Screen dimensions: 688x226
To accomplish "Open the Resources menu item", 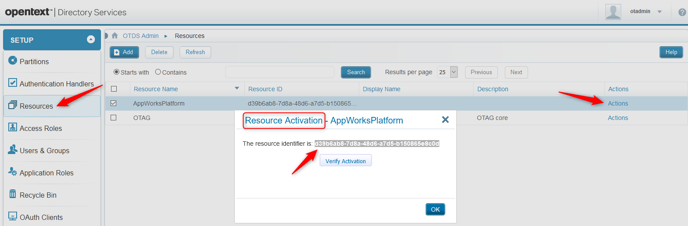I will 36,106.
